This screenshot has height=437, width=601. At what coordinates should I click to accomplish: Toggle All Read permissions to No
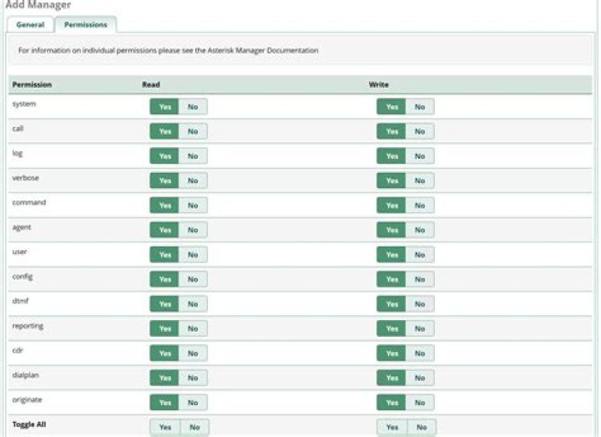tap(194, 427)
